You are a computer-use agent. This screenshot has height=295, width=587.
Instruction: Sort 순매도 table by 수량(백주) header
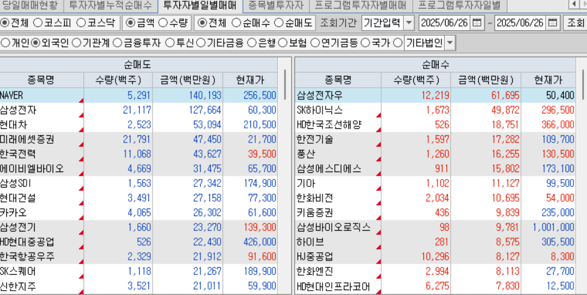click(x=118, y=80)
